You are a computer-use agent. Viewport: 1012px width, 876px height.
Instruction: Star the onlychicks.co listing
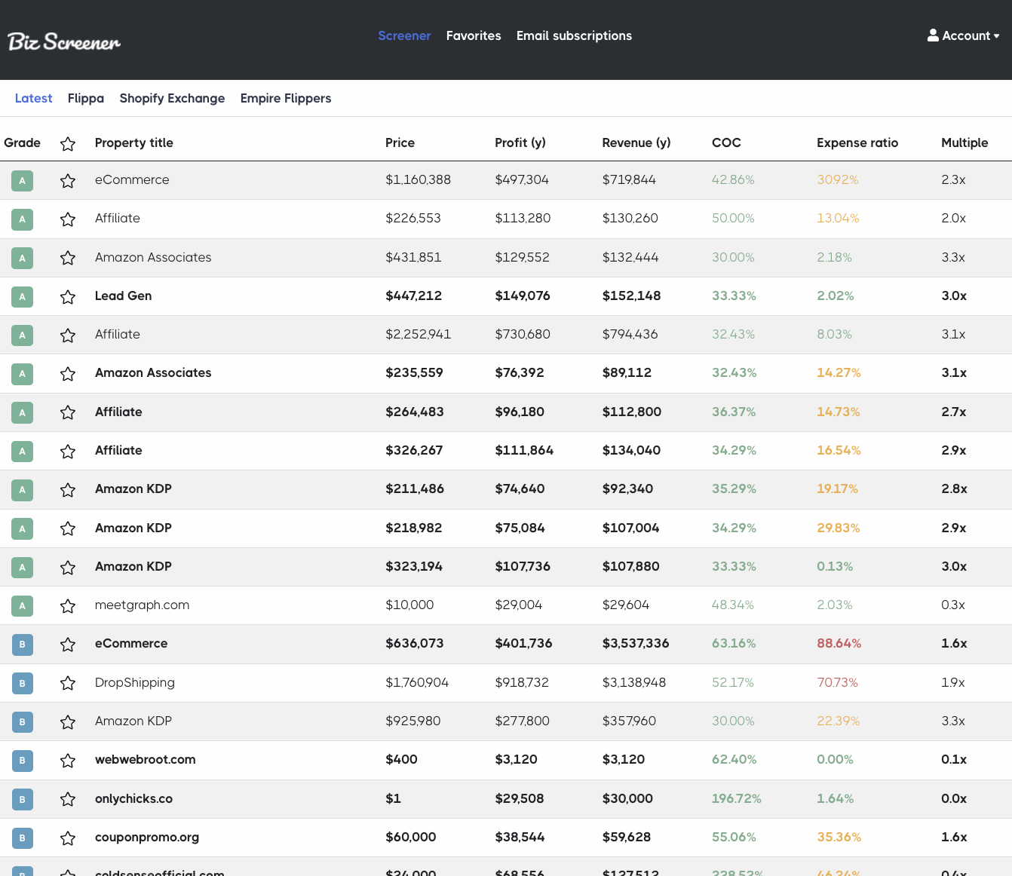coord(68,799)
